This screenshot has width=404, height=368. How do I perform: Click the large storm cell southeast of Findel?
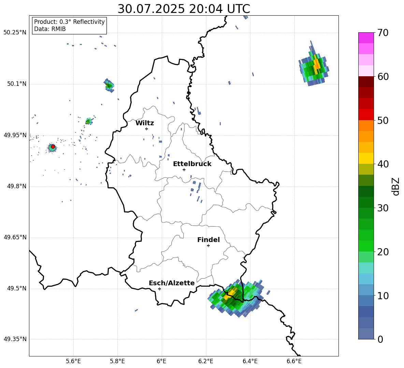coord(236,298)
